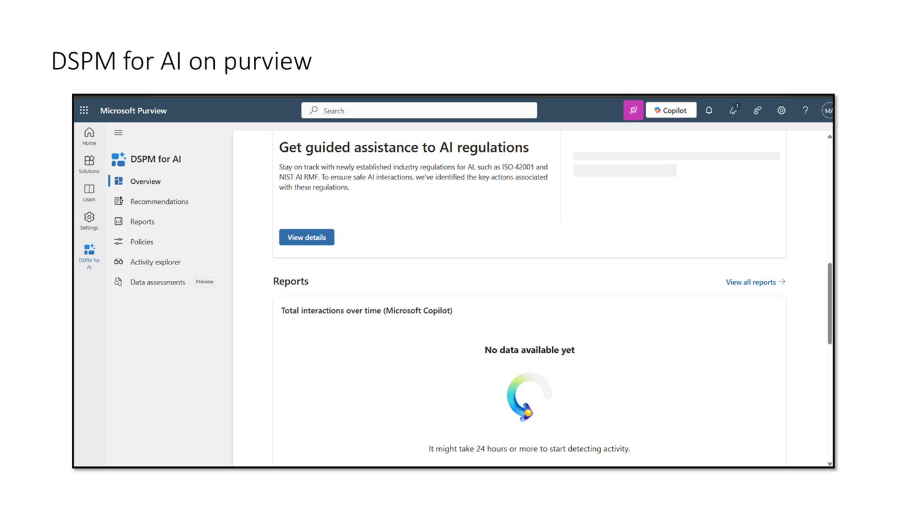Click 'Get guided assistance to AI regulations' heading
The image size is (907, 510).
(x=404, y=147)
